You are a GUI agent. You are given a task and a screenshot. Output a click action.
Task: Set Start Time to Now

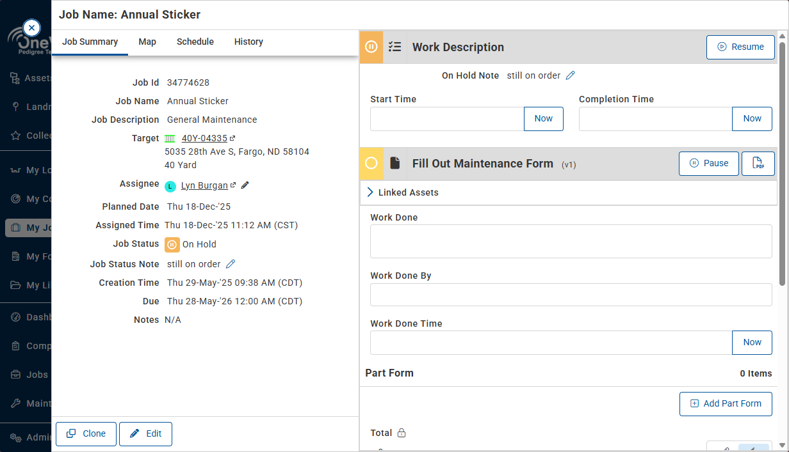(544, 119)
